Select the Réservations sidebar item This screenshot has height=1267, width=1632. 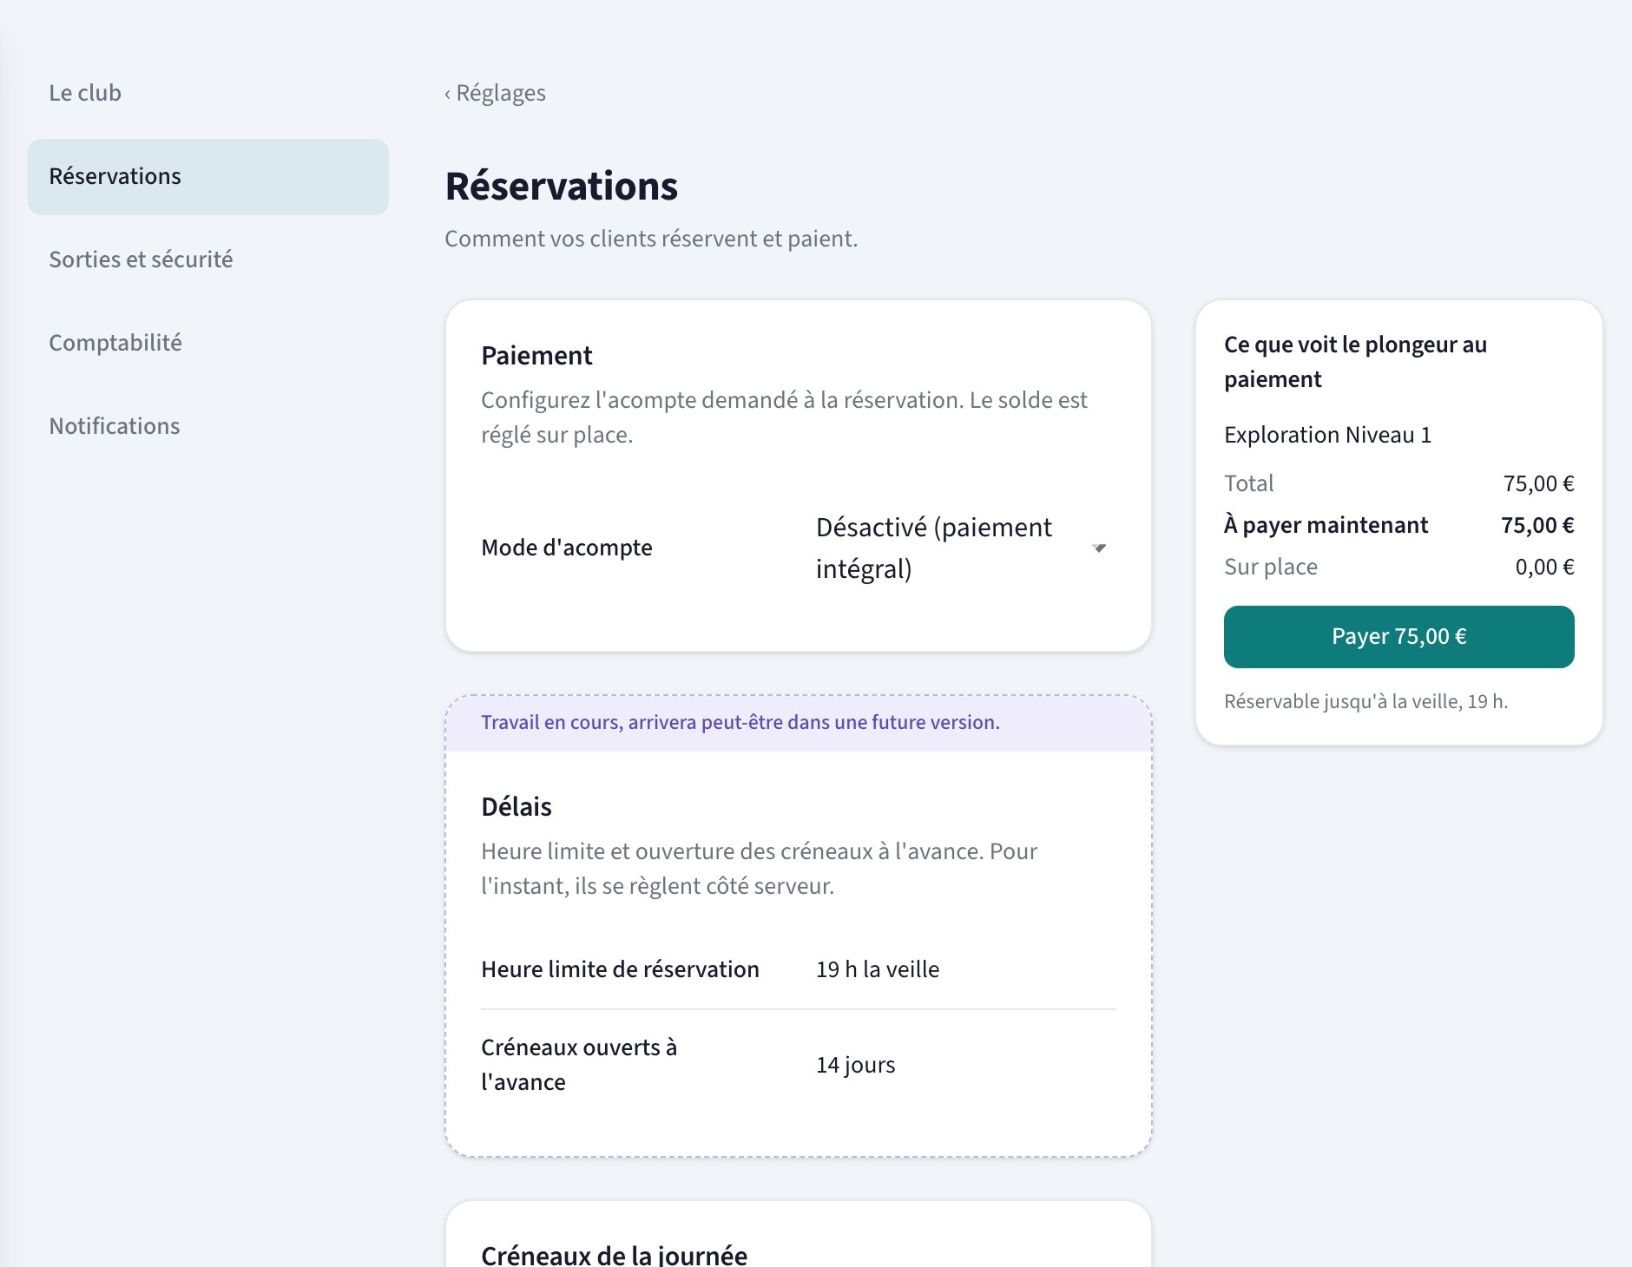pyautogui.click(x=208, y=177)
